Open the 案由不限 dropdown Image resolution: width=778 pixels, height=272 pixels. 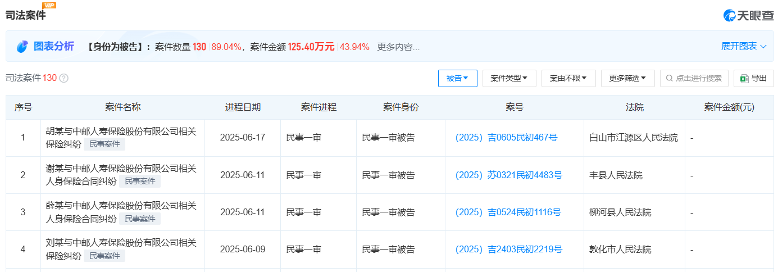tap(568, 79)
